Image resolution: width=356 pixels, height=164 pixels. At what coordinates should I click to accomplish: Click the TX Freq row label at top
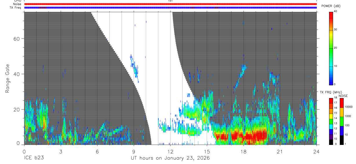(16, 8)
